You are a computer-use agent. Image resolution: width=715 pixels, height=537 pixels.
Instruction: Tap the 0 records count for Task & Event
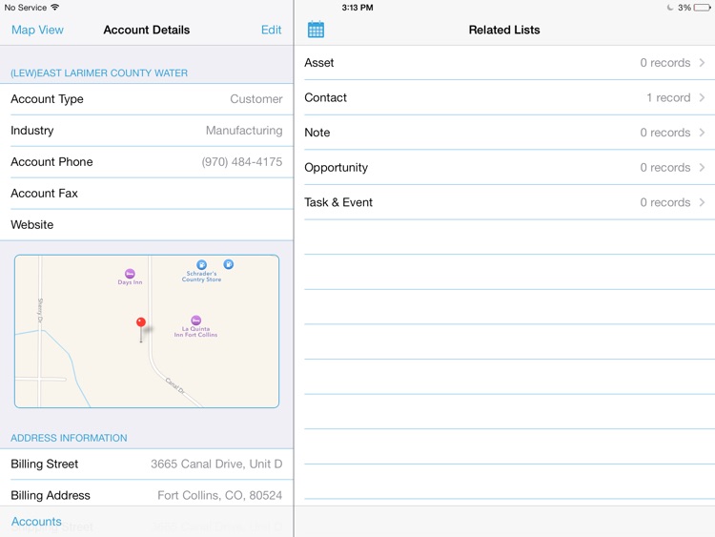coord(664,202)
